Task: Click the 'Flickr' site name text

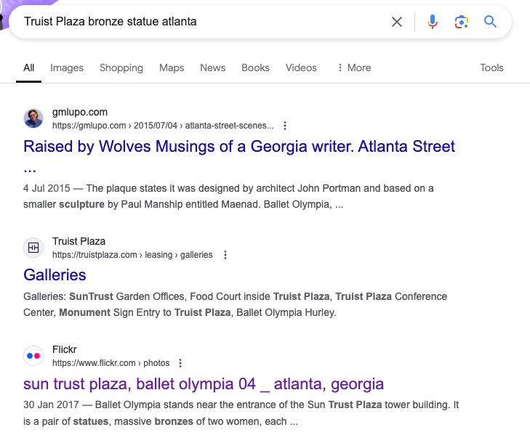Action: 65,349
